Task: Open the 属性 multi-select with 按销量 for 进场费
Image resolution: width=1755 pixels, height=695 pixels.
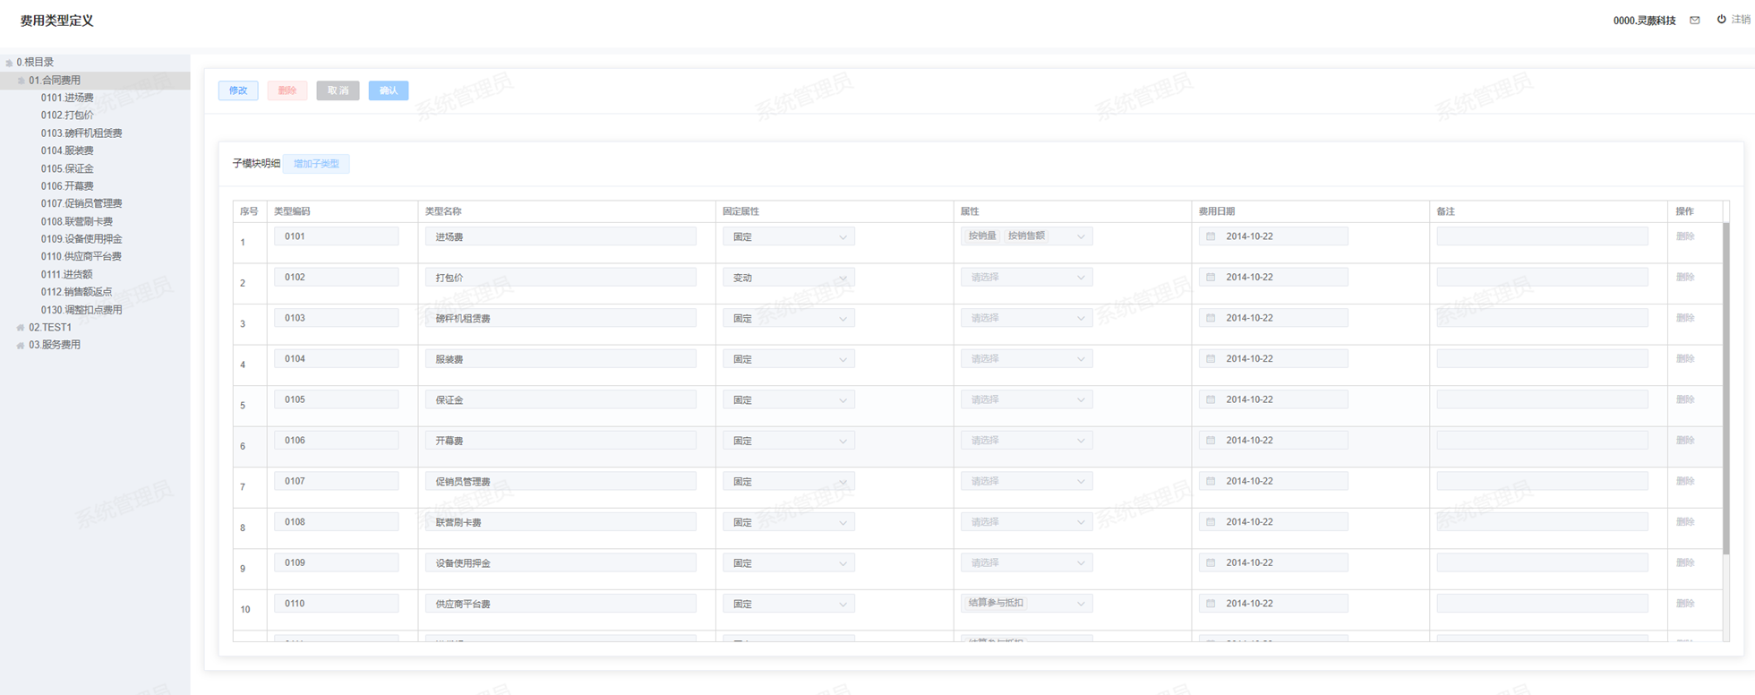Action: pyautogui.click(x=1026, y=236)
